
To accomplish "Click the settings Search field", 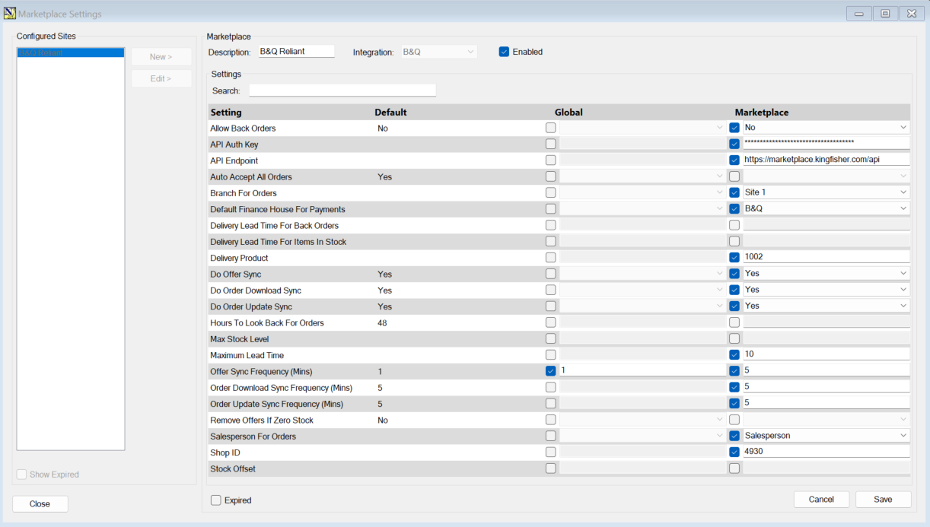I will coord(342,90).
